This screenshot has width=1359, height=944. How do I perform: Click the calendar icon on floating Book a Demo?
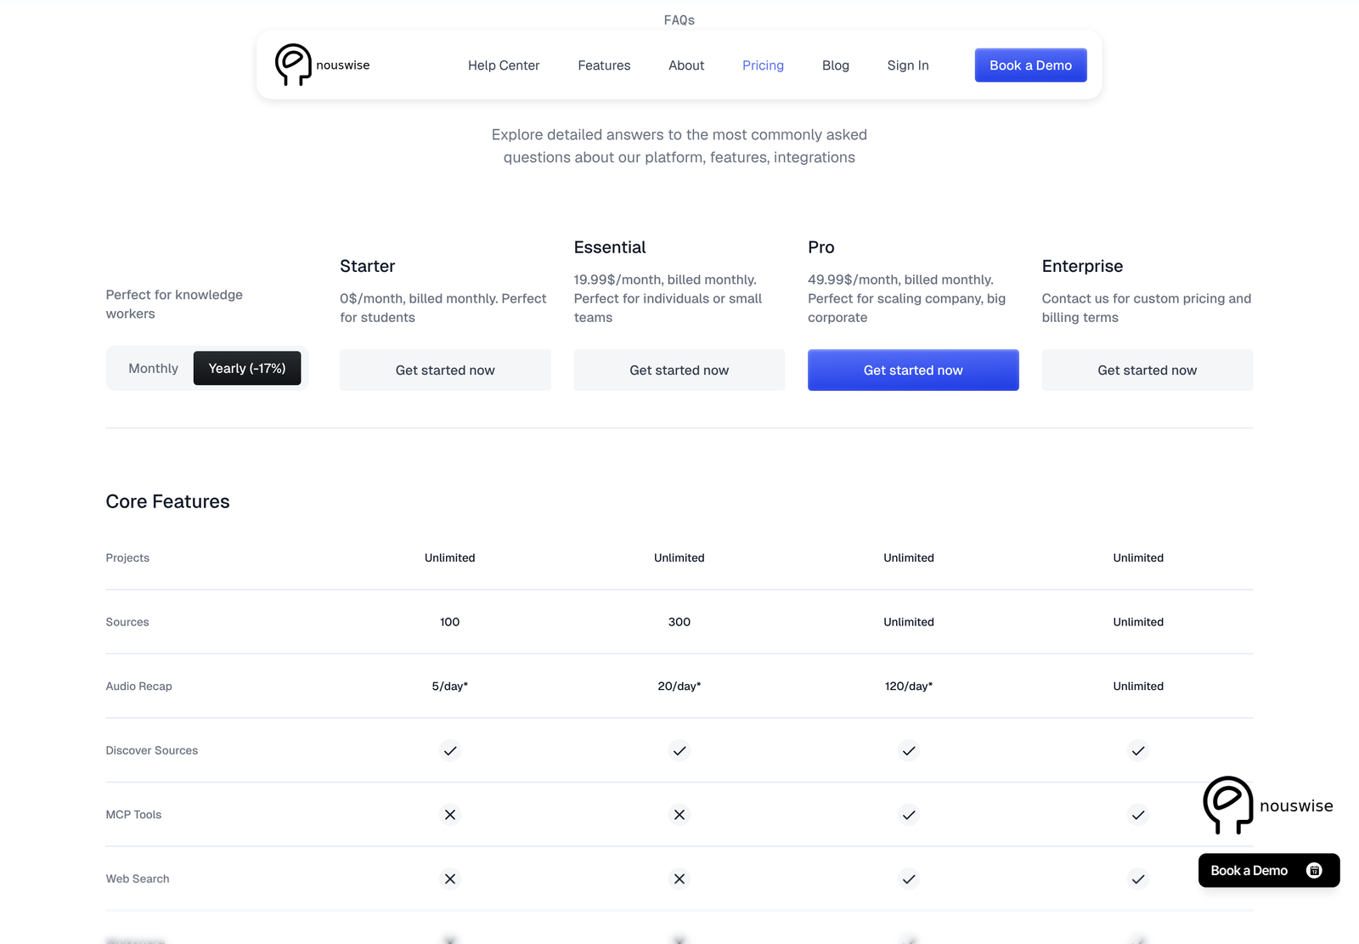click(1314, 870)
